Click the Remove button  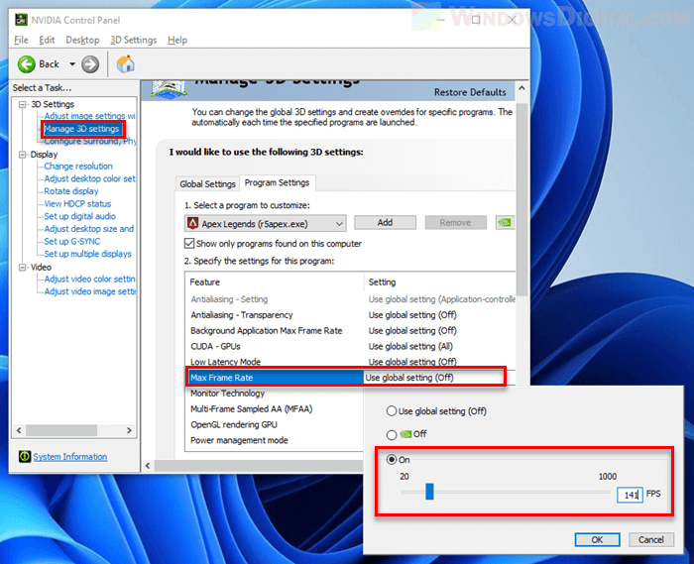(455, 222)
